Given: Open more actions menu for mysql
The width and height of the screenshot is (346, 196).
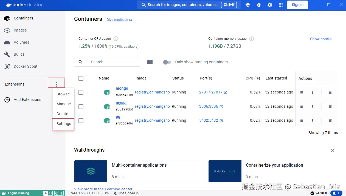Looking at the screenshot, I should pos(313,107).
